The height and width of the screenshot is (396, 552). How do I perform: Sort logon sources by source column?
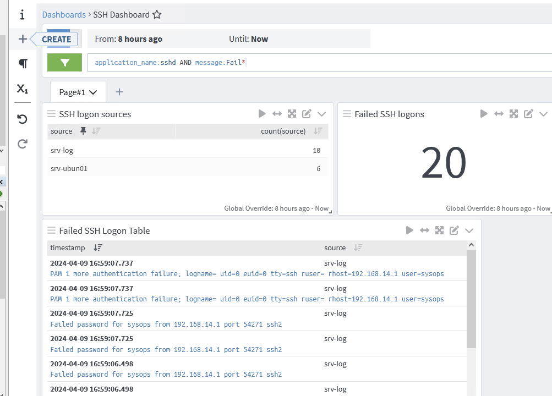tap(96, 131)
